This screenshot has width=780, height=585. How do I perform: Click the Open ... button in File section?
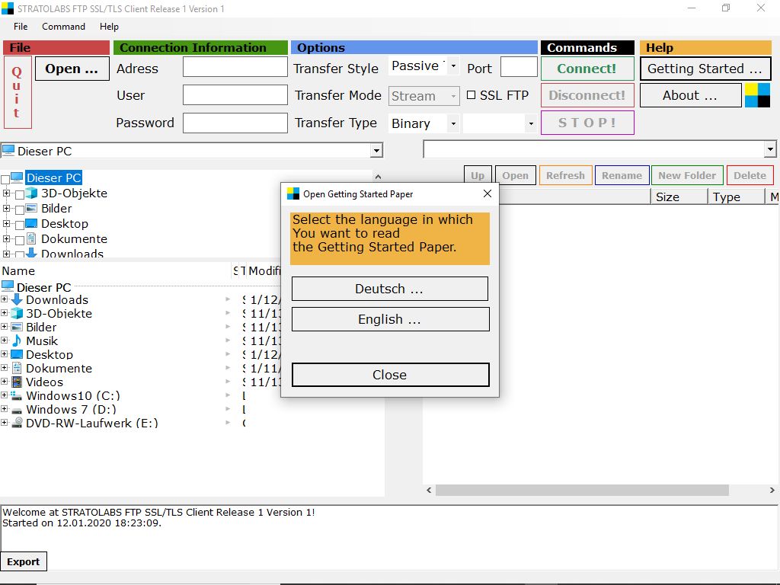72,68
